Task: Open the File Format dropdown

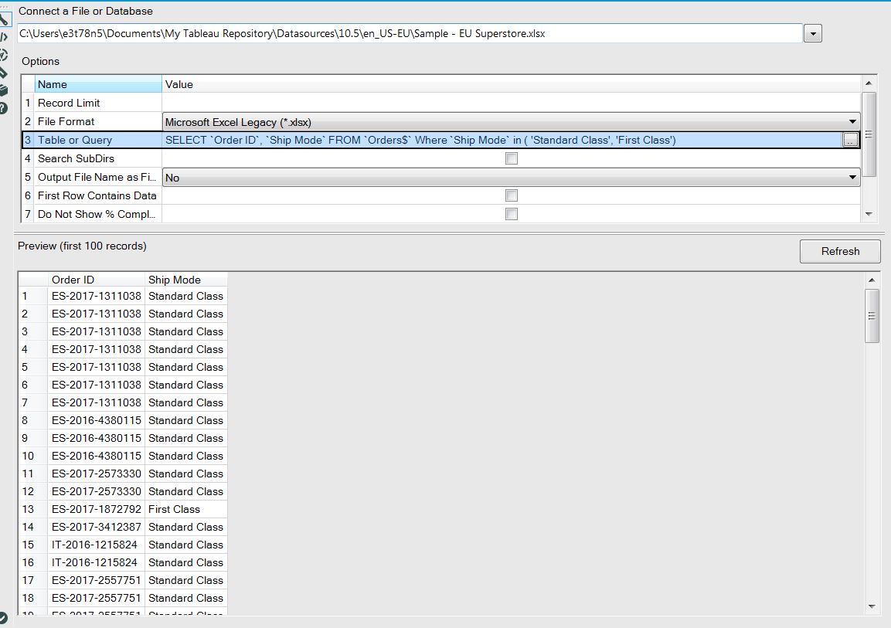Action: 852,121
